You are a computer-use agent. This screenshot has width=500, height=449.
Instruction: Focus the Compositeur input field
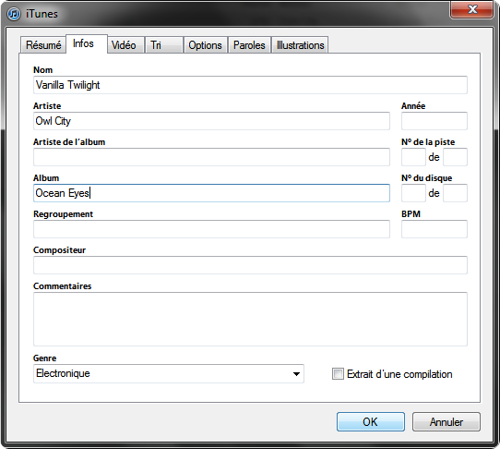point(250,265)
